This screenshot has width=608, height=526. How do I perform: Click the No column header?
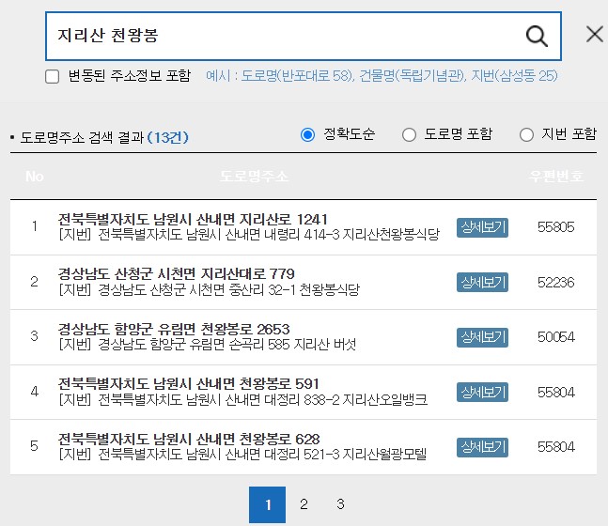(34, 177)
